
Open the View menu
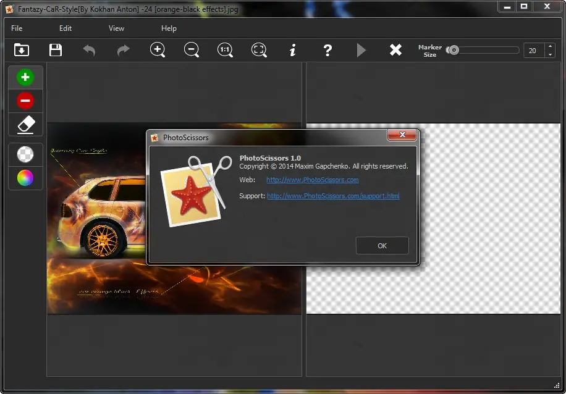[116, 28]
